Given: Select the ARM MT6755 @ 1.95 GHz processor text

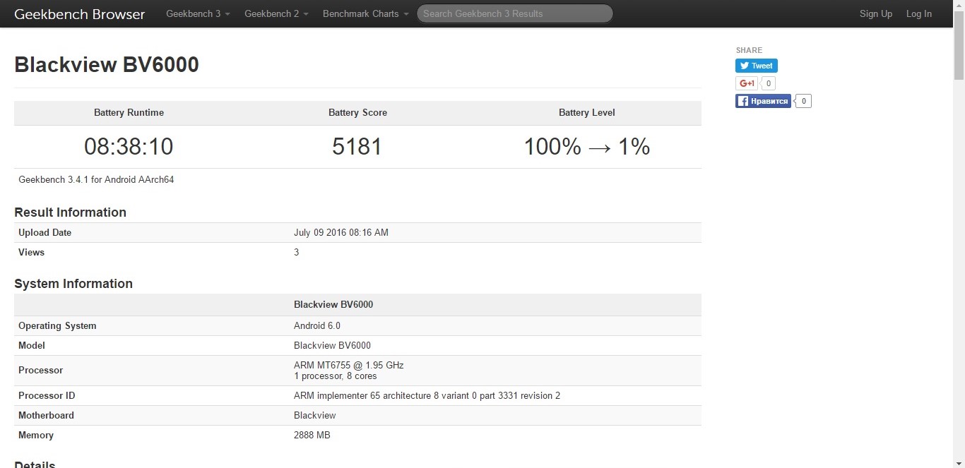Looking at the screenshot, I should pyautogui.click(x=349, y=365).
